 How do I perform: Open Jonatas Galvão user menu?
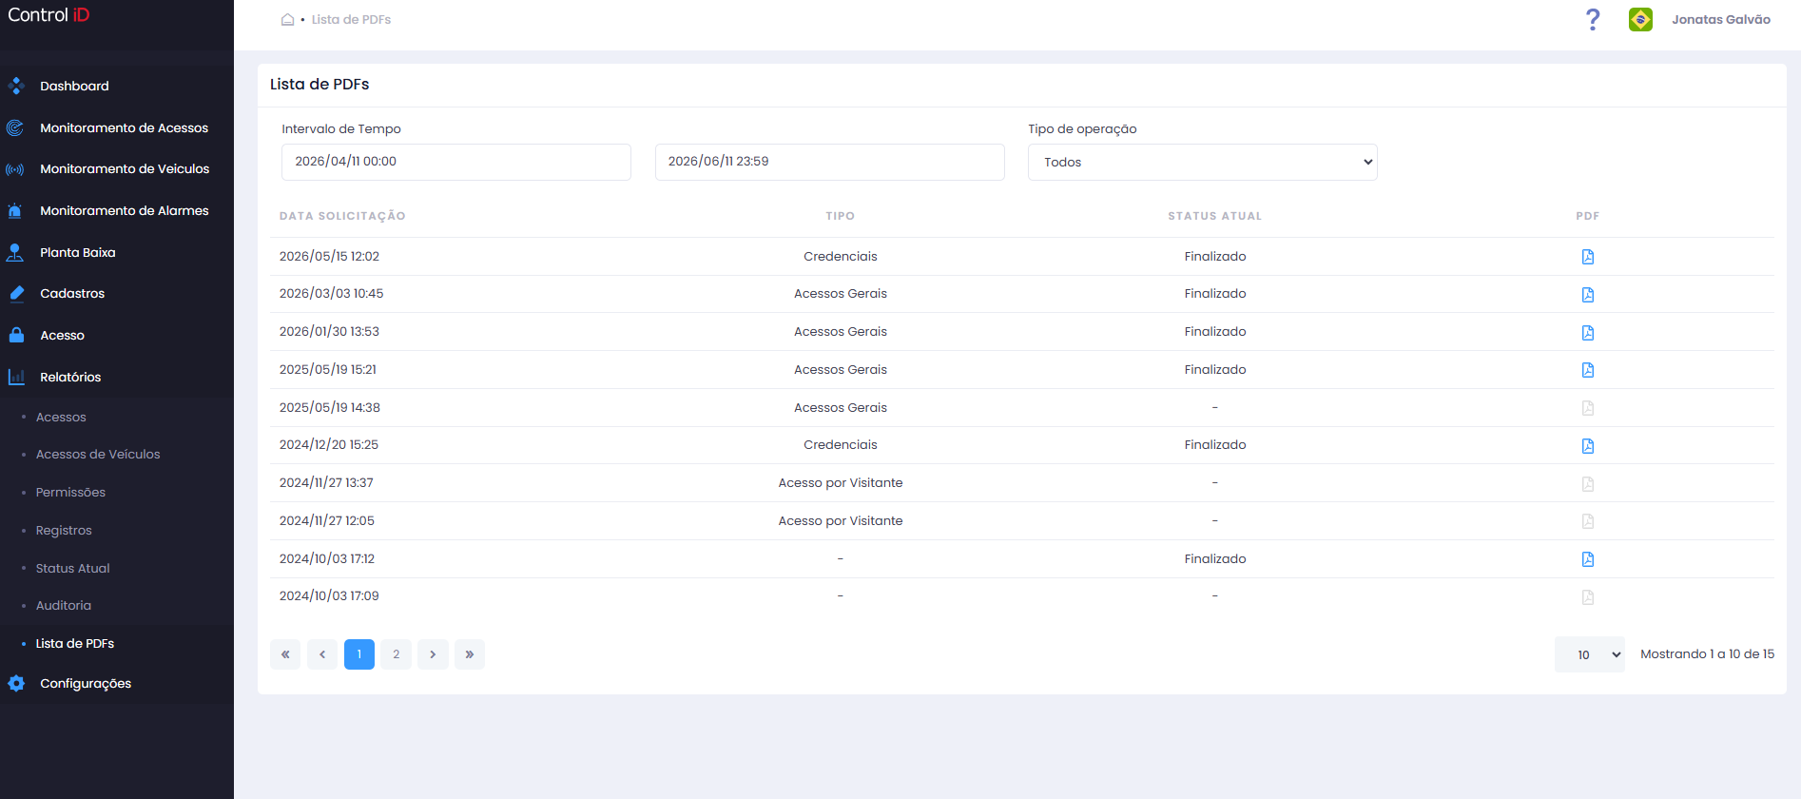[1720, 19]
